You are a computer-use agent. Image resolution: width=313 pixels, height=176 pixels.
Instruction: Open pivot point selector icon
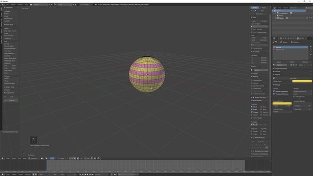click(46, 158)
